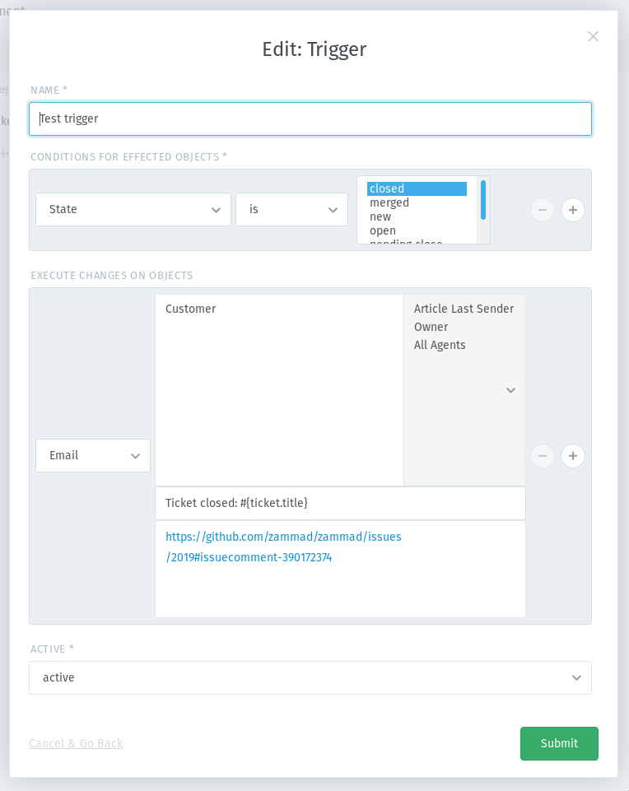
Task: Add a new trigger condition row
Action: tap(572, 210)
